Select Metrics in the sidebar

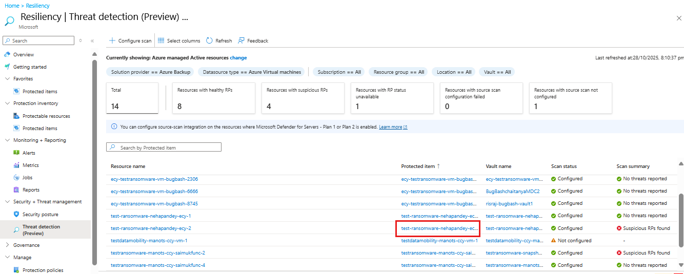coord(31,165)
